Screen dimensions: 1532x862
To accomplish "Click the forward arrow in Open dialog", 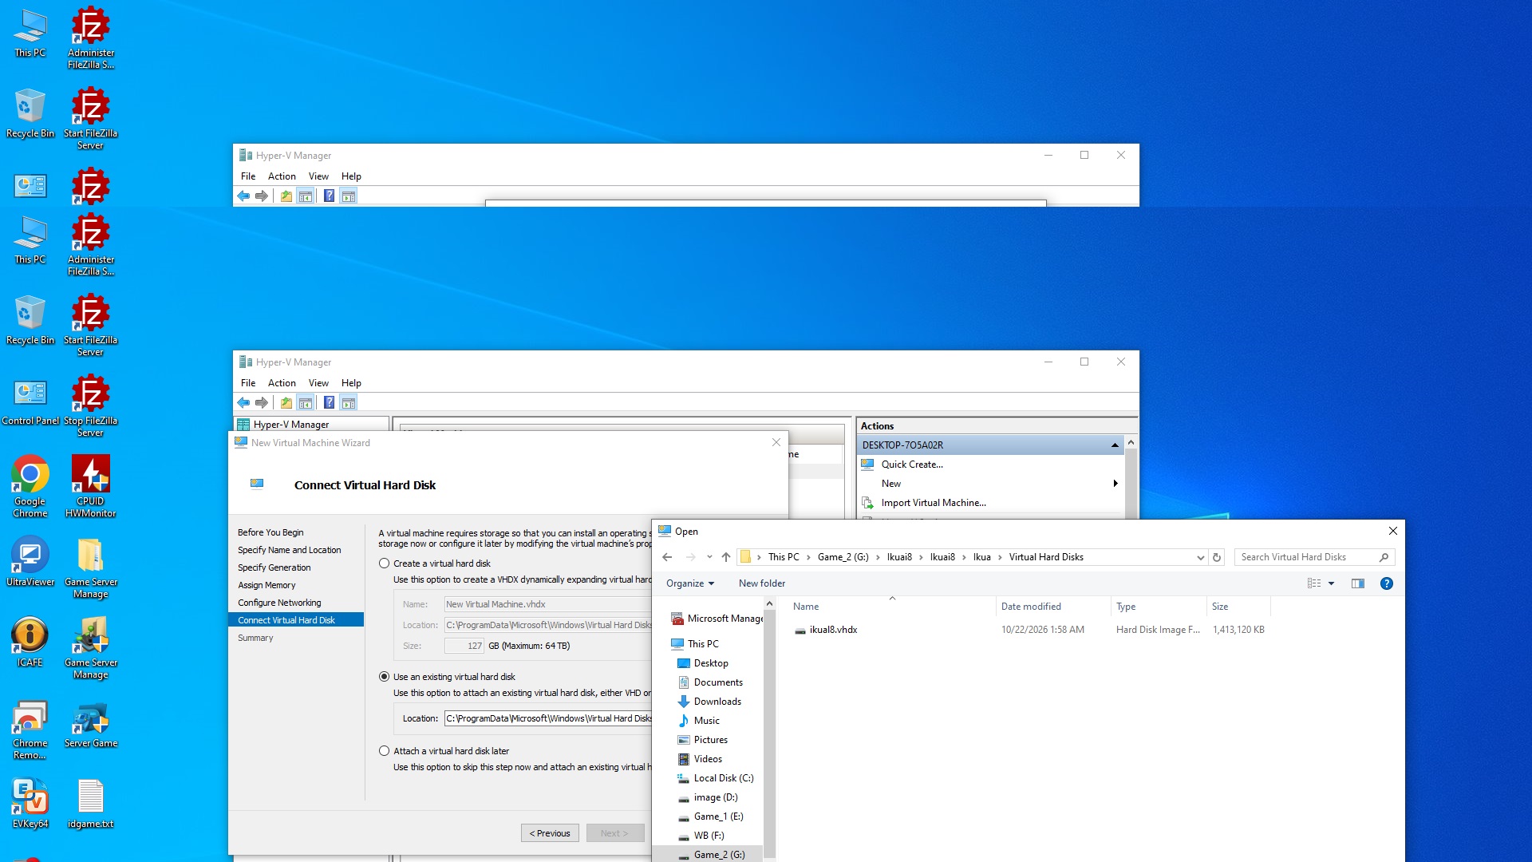I will pos(690,557).
